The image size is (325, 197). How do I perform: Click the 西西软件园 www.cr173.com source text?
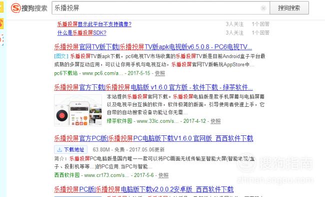tap(91, 175)
